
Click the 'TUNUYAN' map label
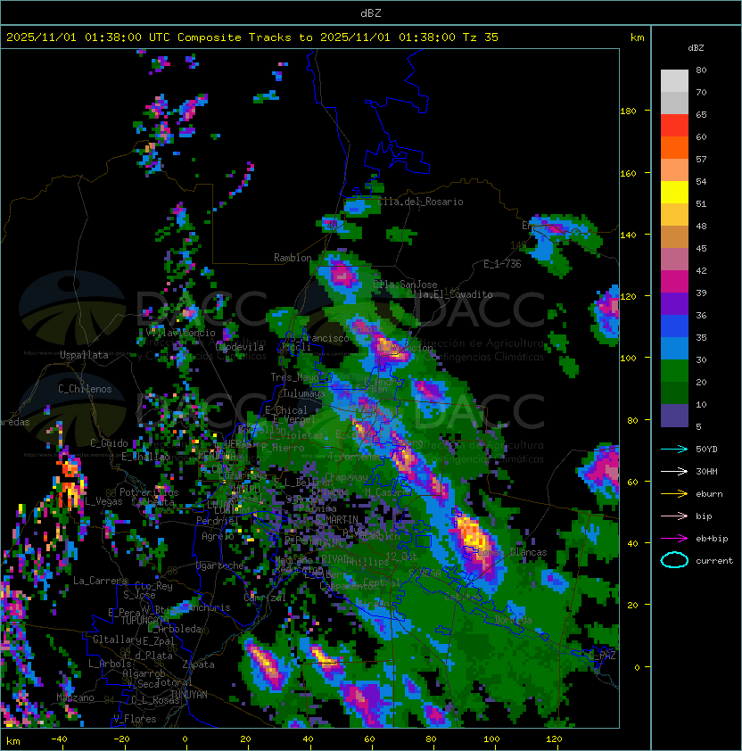189,695
